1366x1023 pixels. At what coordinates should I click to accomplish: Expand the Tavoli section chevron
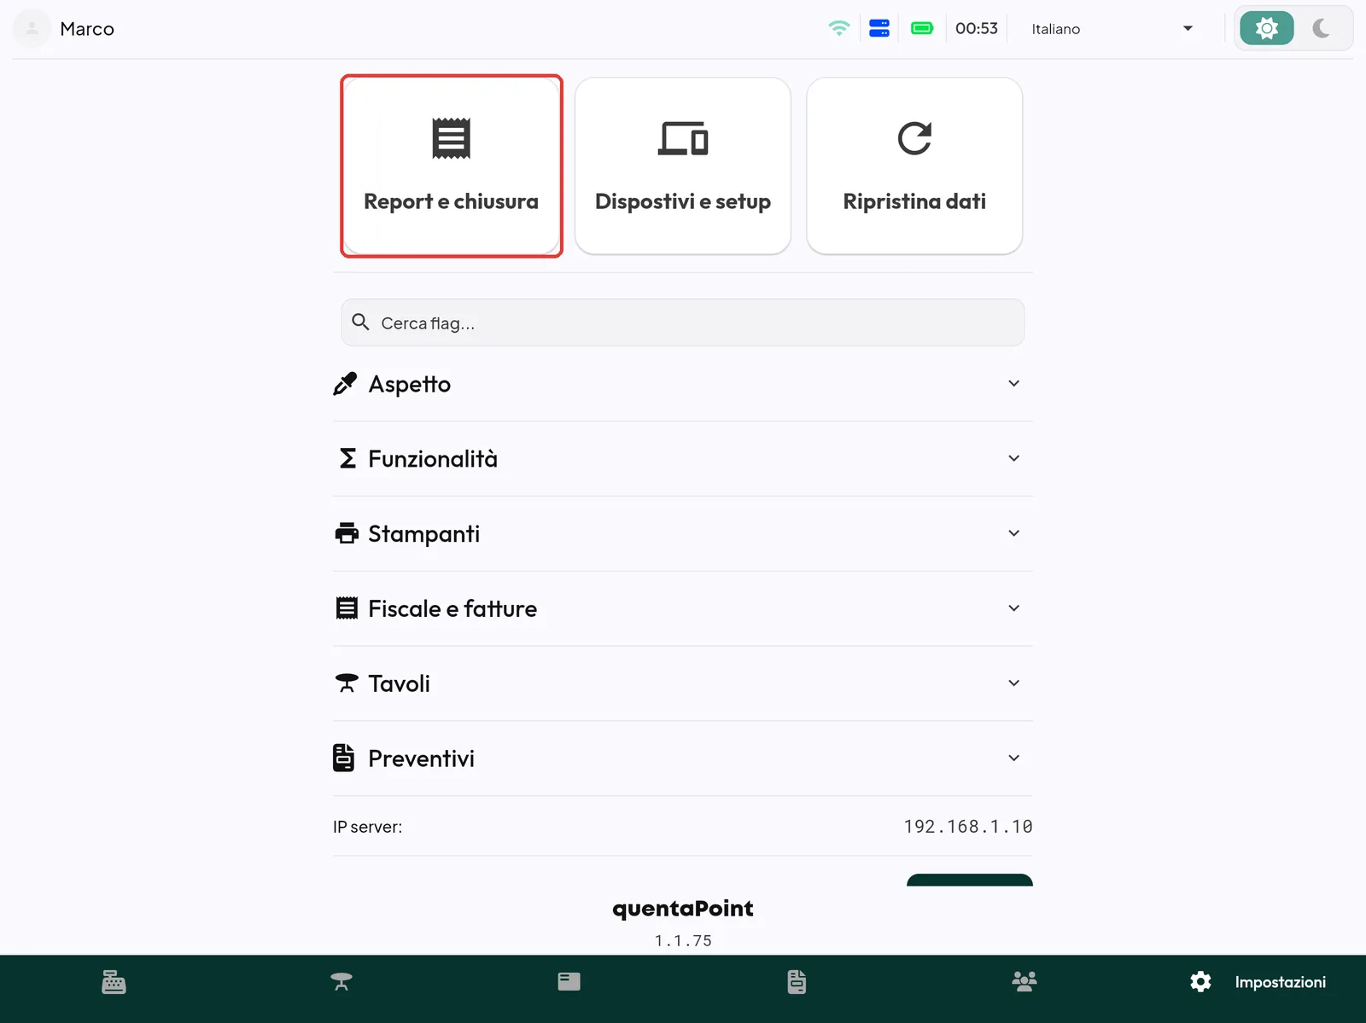pyautogui.click(x=1013, y=683)
